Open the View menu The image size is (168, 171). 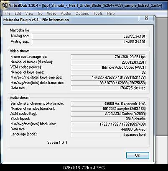(29, 13)
